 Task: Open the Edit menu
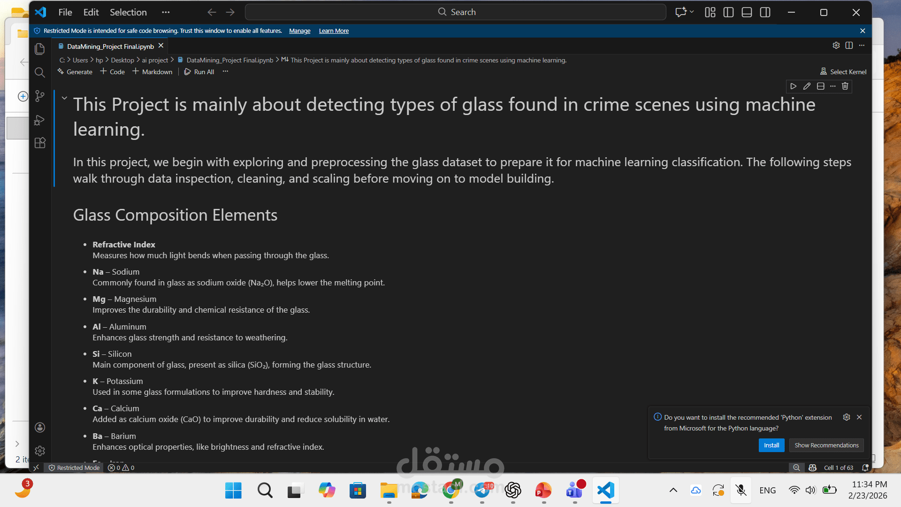click(91, 12)
